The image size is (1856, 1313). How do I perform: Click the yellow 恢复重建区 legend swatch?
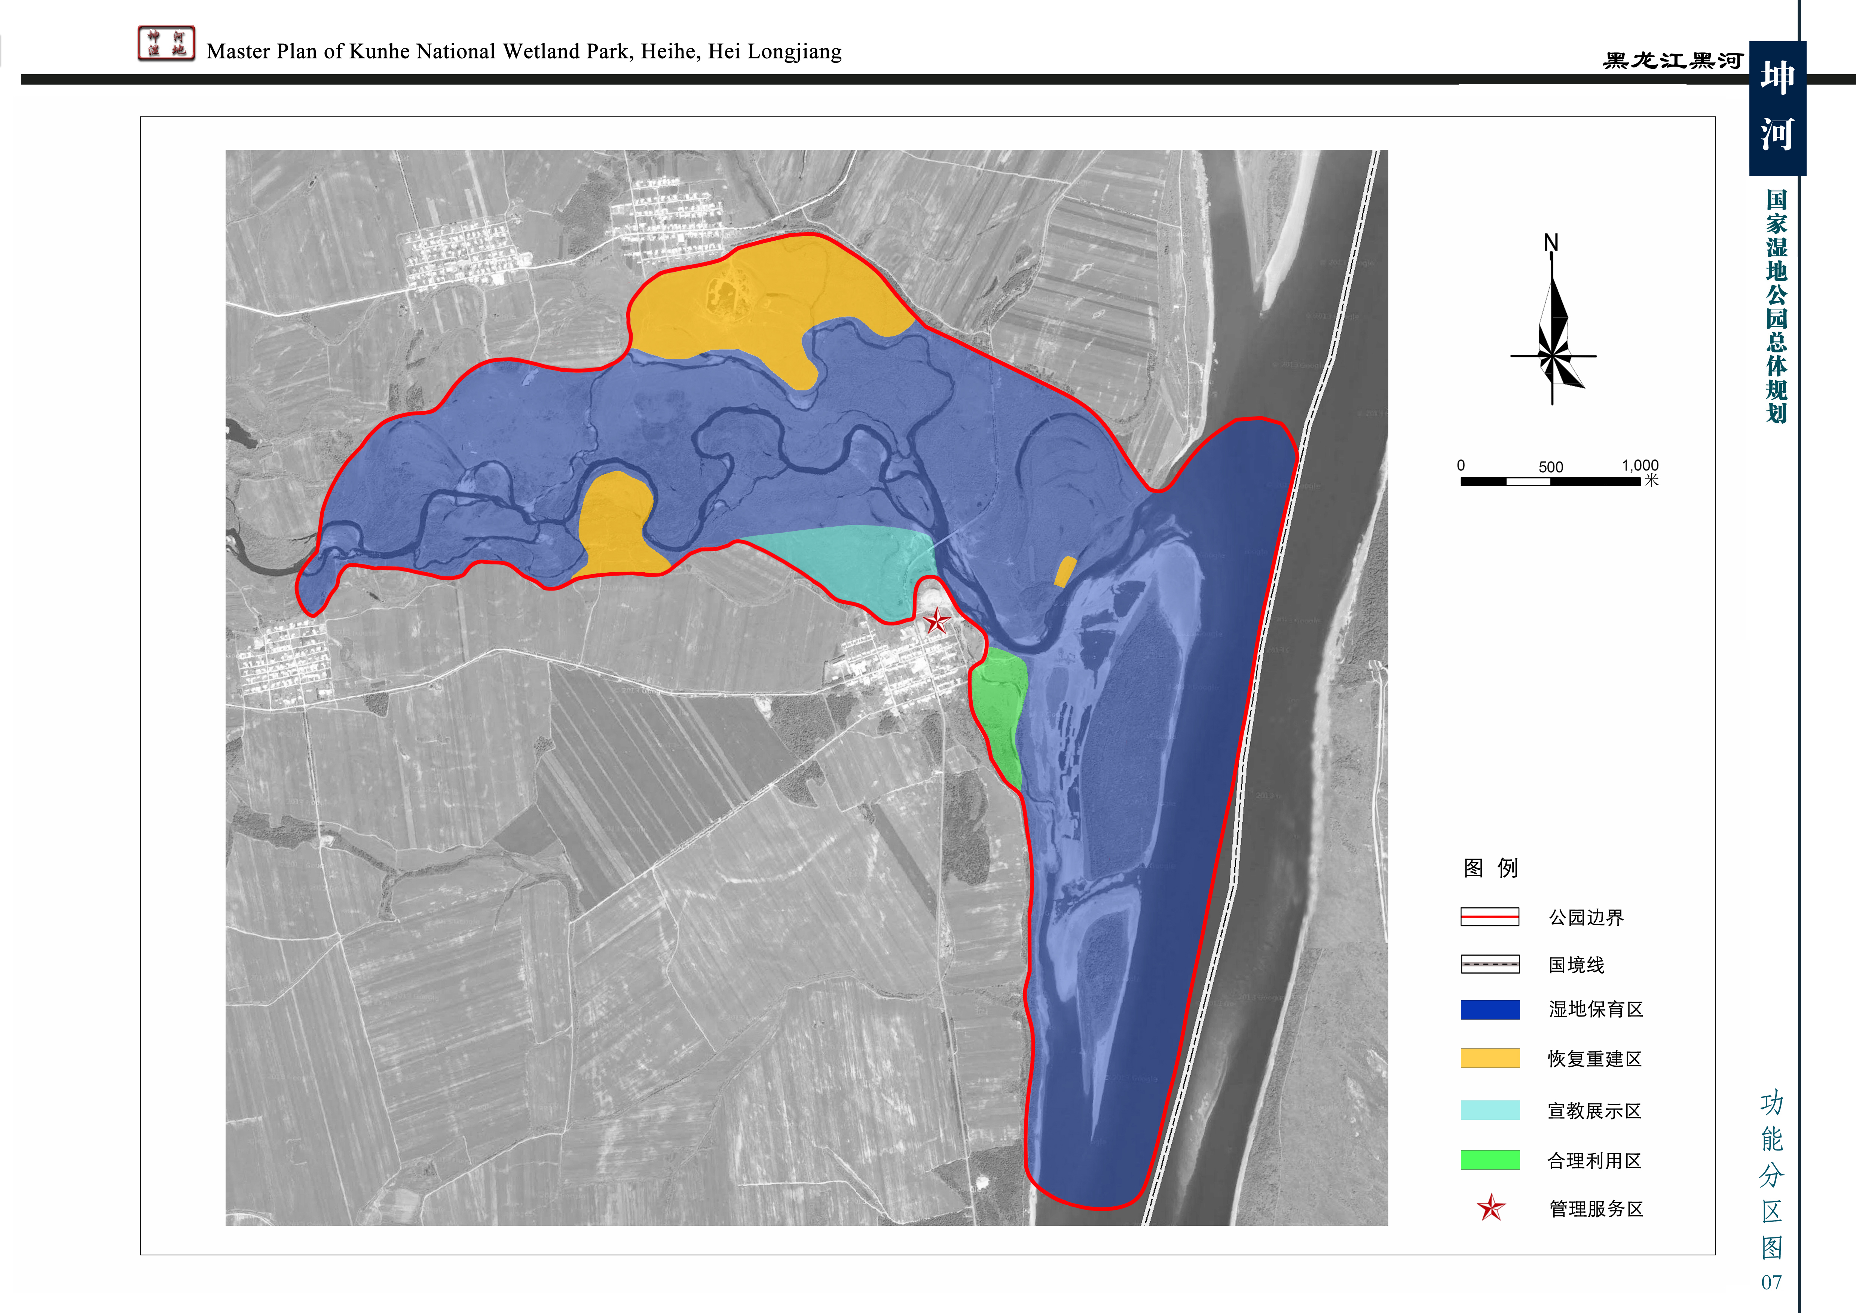[1490, 1058]
